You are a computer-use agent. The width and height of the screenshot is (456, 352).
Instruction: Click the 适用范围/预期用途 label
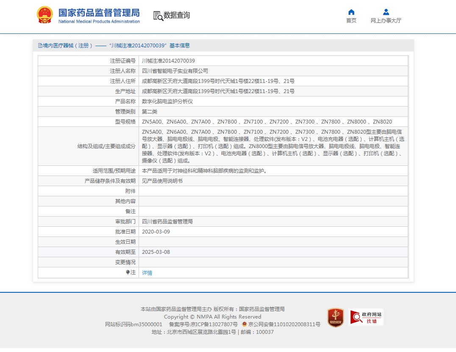[114, 171]
